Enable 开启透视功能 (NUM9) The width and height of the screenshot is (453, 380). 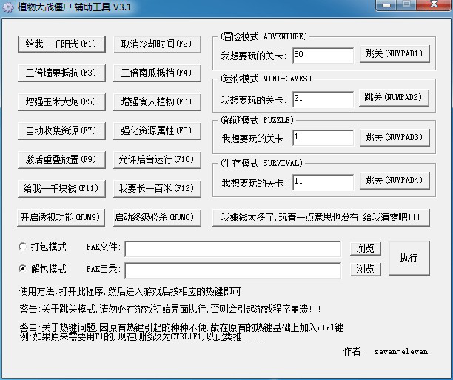61,218
